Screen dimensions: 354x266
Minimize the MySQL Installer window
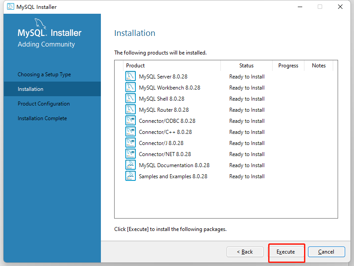point(300,7)
